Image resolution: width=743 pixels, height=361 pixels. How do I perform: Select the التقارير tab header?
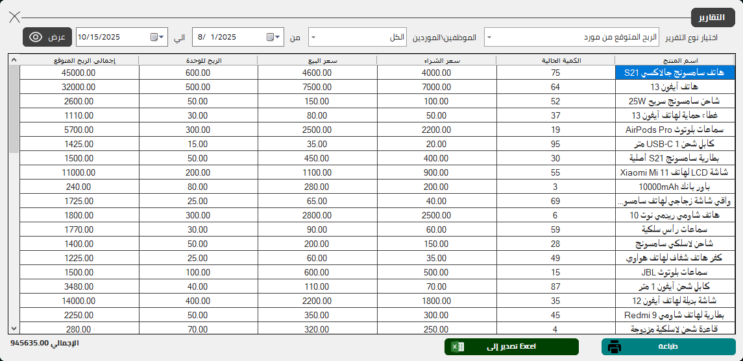[x=713, y=17]
